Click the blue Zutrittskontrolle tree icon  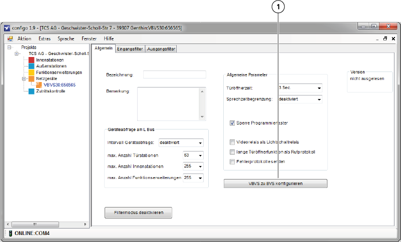pos(31,91)
